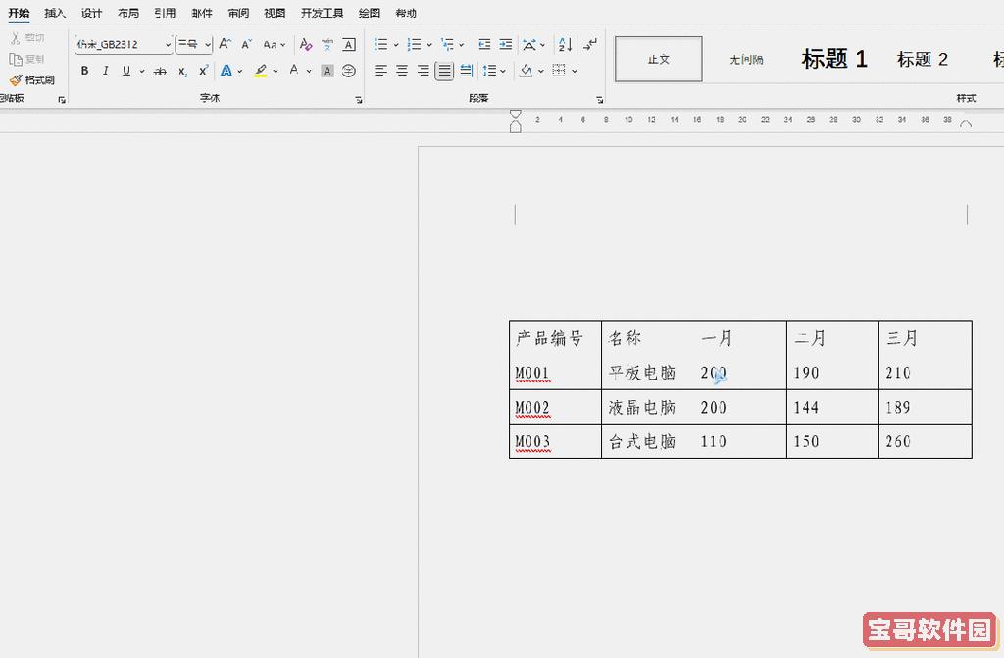Open Font dialog launcher
This screenshot has height=658, width=1004.
point(359,100)
